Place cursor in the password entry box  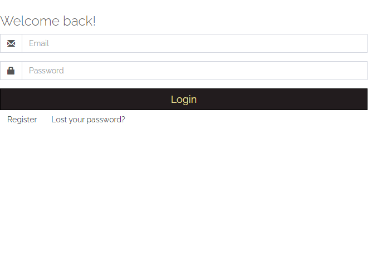click(194, 71)
